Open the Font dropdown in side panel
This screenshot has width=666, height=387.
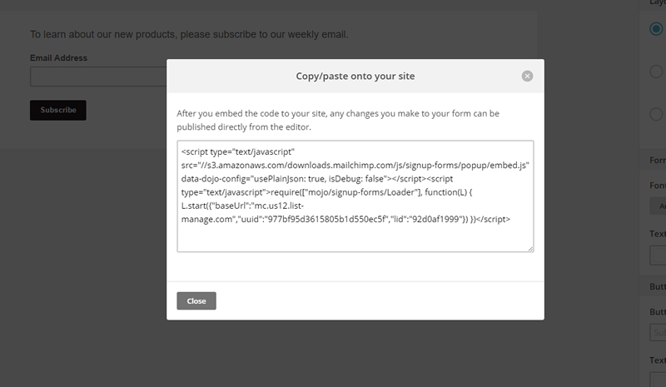[x=657, y=206]
